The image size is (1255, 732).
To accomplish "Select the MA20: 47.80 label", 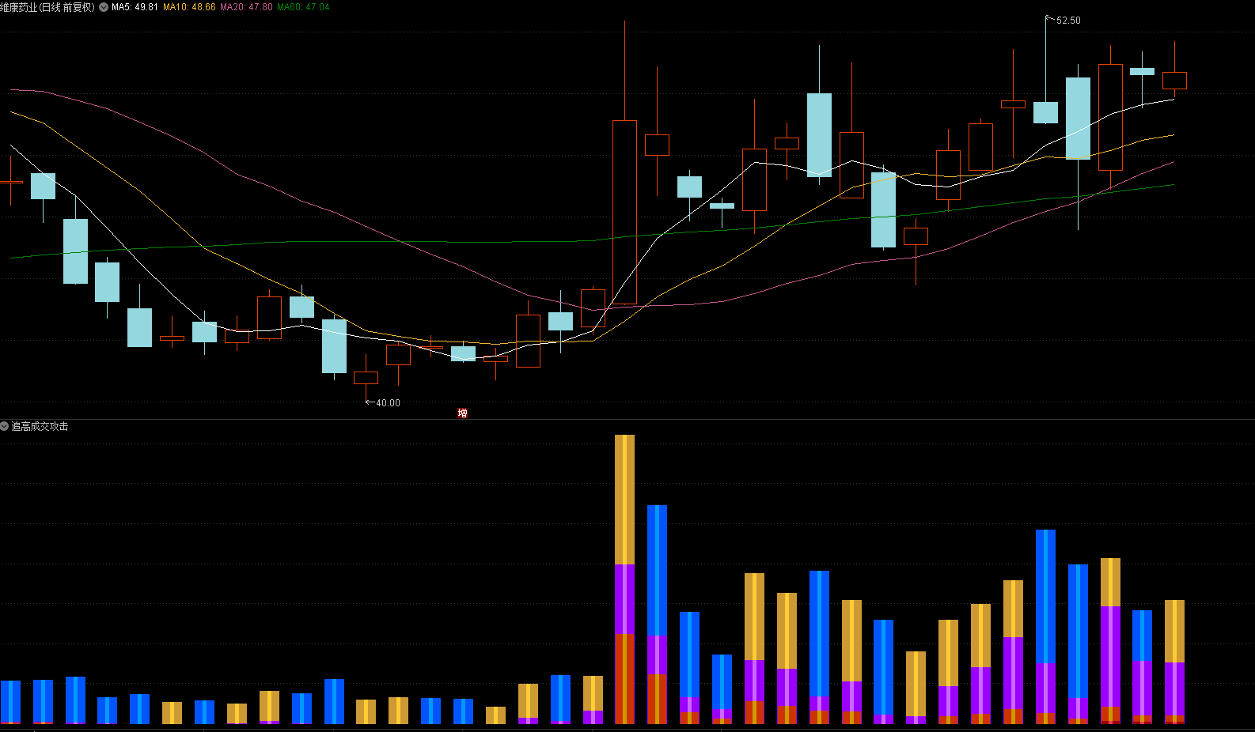I will click(x=246, y=7).
